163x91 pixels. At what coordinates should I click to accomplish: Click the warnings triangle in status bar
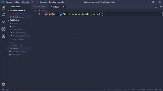pos(7,89)
